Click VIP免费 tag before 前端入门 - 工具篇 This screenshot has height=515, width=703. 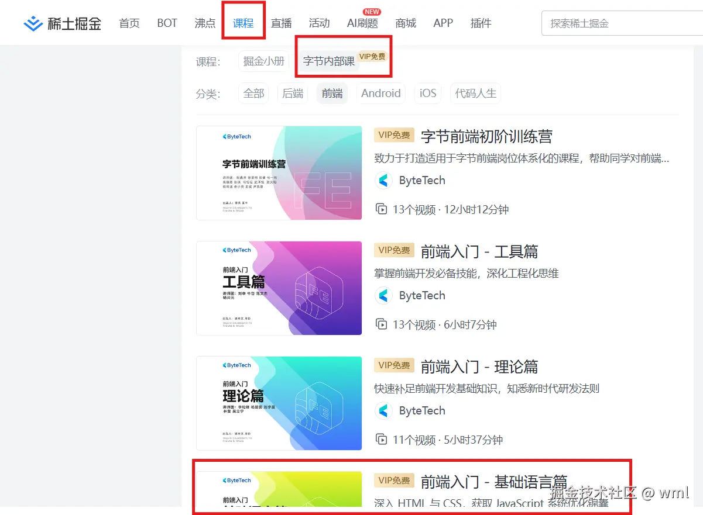[395, 250]
